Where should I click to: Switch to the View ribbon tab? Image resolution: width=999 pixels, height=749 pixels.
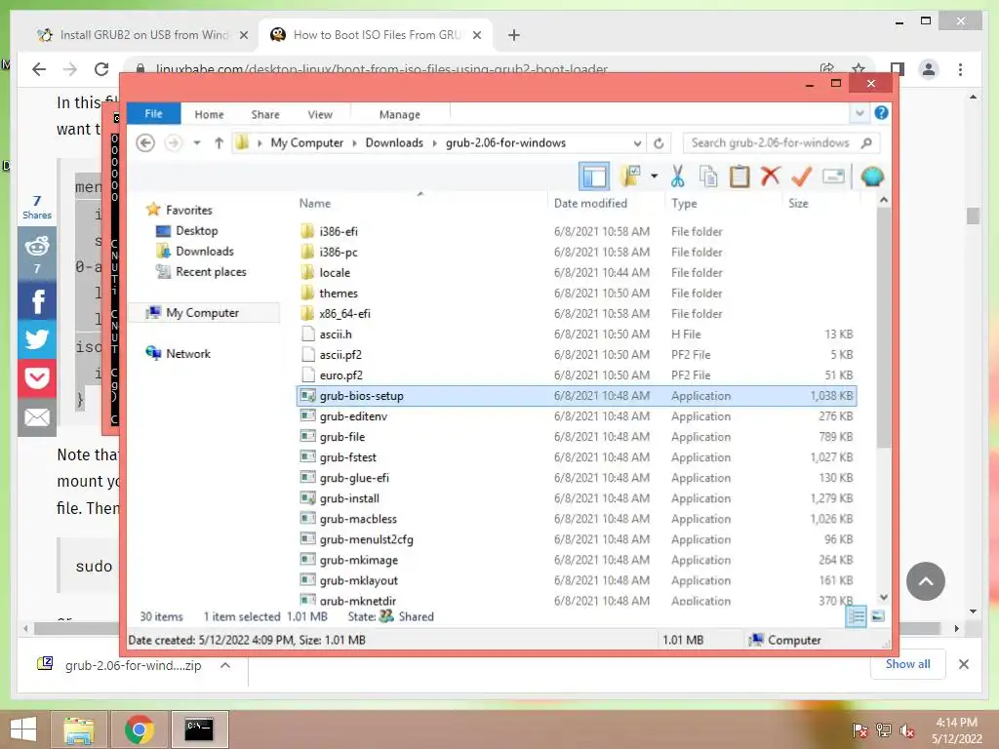(x=320, y=114)
